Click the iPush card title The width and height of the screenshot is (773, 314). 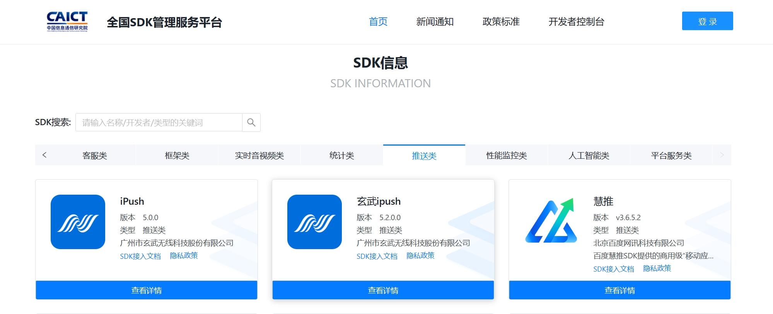point(132,201)
